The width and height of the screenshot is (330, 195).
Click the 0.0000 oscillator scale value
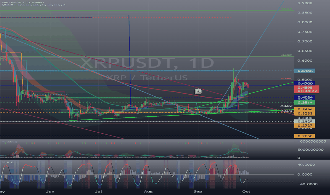pos(305,174)
